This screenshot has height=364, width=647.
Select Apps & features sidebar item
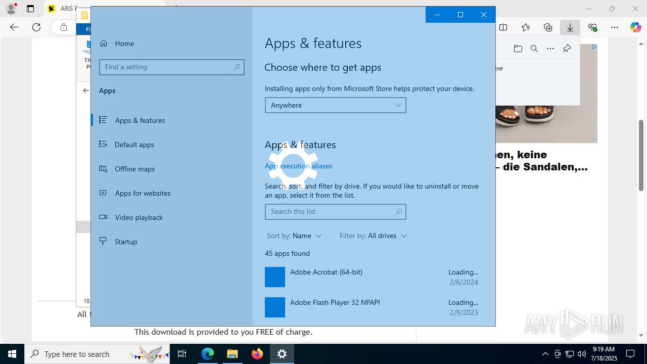tap(172, 120)
